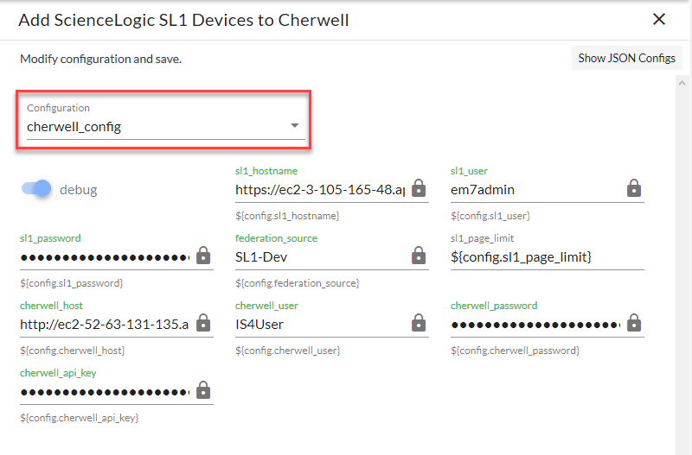Click the lock icon beside cherwell_user
Screen dimensions: 692x455
[x=419, y=323]
